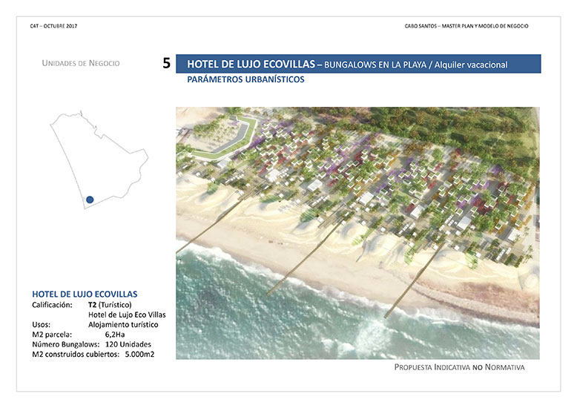Screen dimensions: 577x408
Task: Click the 'Hotel de Lujo Ecovillas' blue heading
Action: click(x=85, y=294)
